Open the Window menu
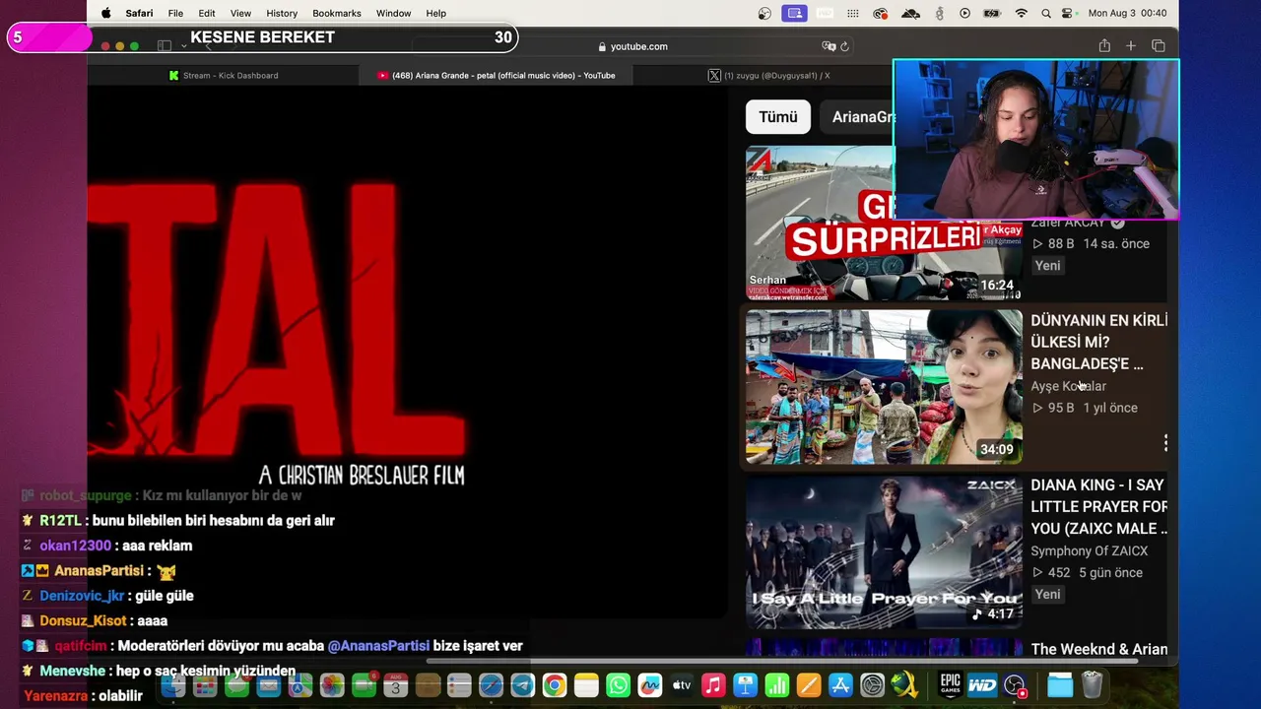1261x709 pixels. (x=393, y=13)
